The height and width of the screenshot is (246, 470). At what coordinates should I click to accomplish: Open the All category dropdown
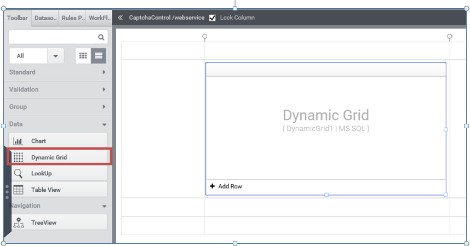click(37, 56)
